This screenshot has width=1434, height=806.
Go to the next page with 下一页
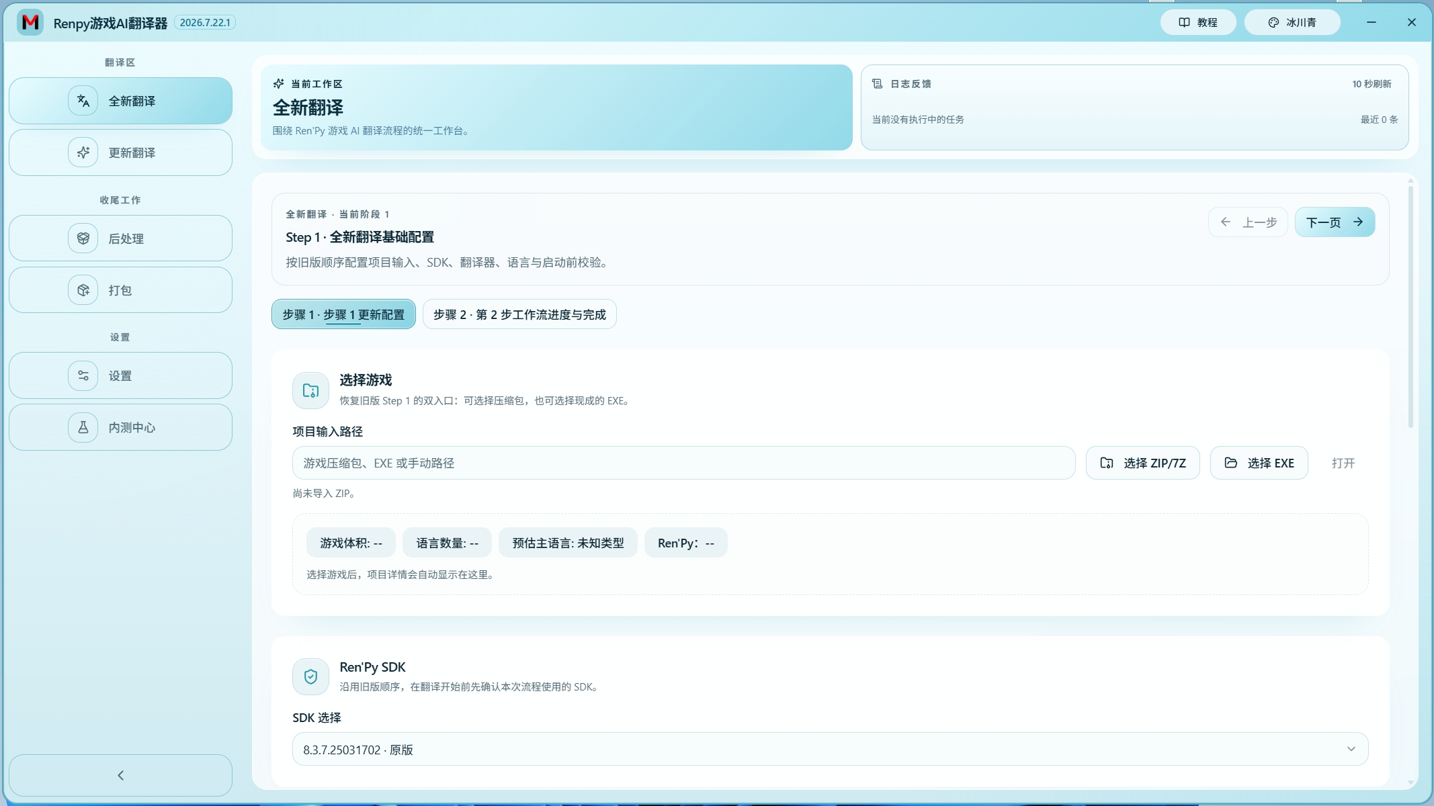coord(1335,222)
